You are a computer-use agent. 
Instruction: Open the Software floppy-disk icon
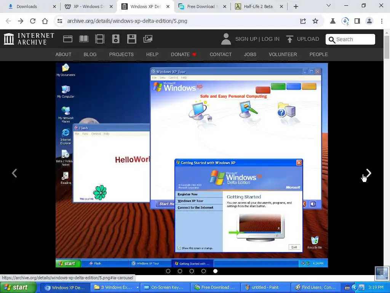pos(131,39)
